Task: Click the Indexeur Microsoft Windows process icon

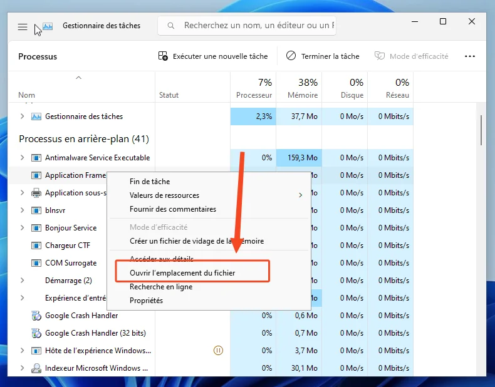Action: point(36,368)
